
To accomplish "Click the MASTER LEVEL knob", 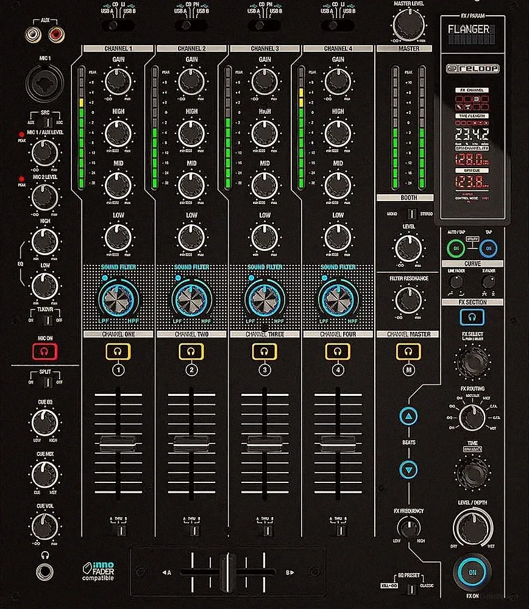I will pos(408,24).
